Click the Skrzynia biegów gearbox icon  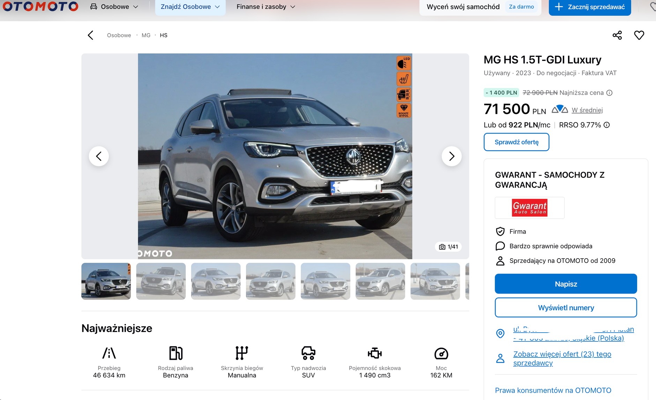pyautogui.click(x=242, y=353)
